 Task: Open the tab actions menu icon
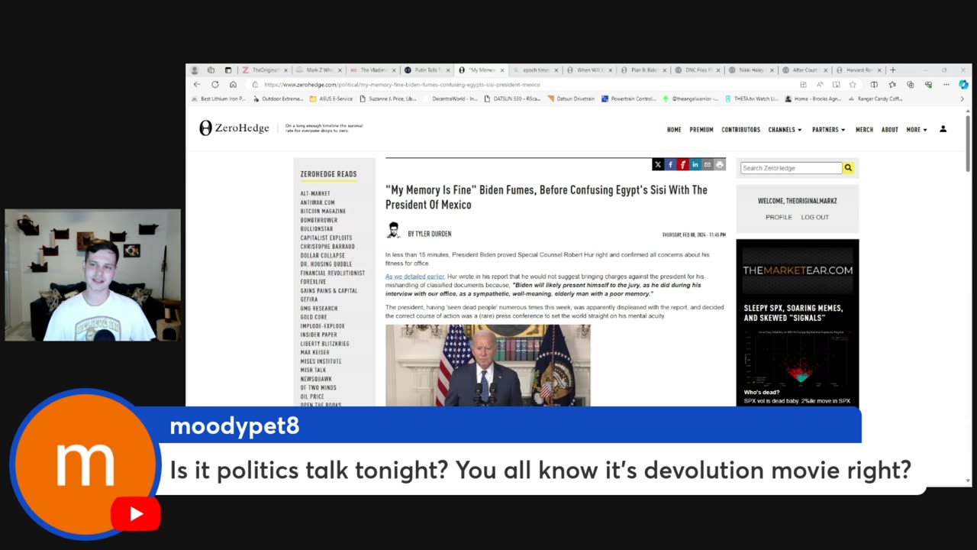coord(228,70)
